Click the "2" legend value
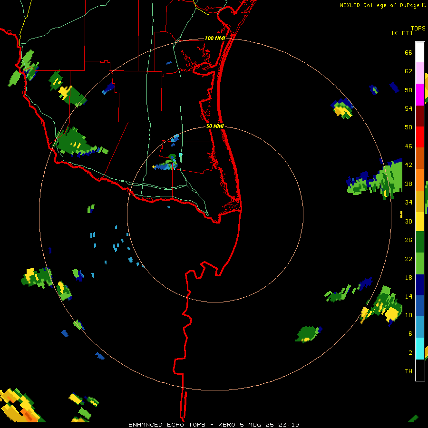428x428 pixels. tap(410, 352)
